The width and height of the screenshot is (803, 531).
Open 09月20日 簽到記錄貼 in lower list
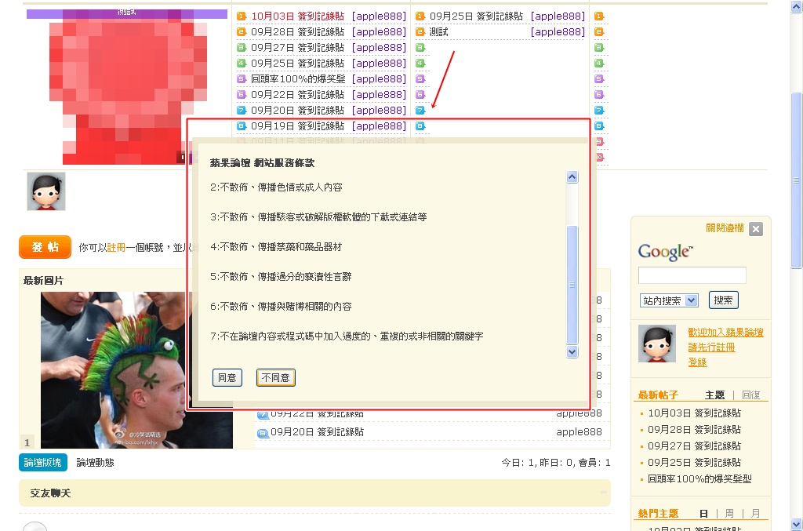click(x=317, y=431)
